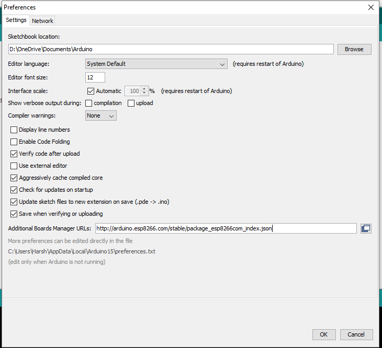This screenshot has width=382, height=348.
Task: Switch to the Network tab
Action: click(x=42, y=21)
